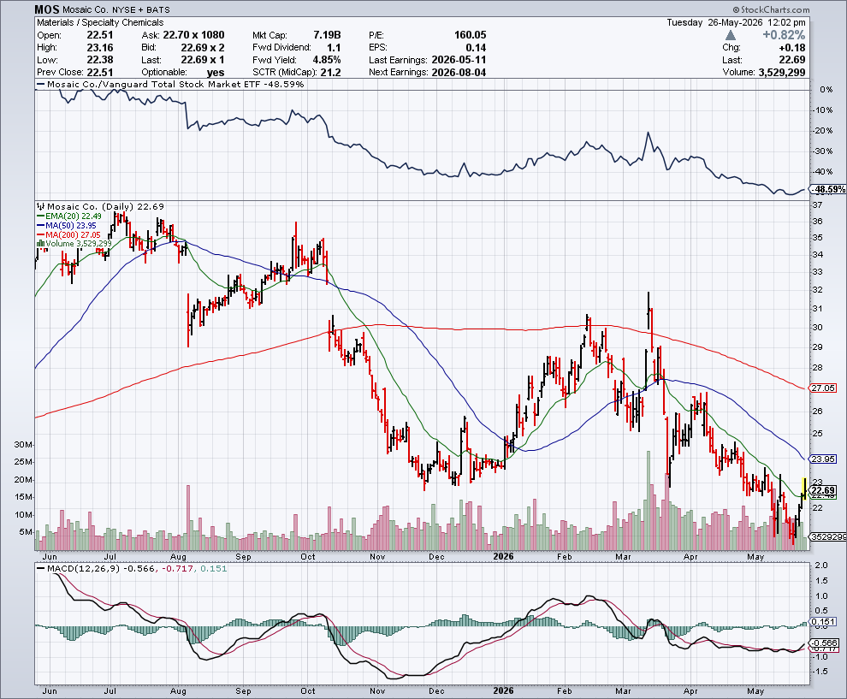
Task: Click the 2026 label on price chart axis
Action: 503,556
